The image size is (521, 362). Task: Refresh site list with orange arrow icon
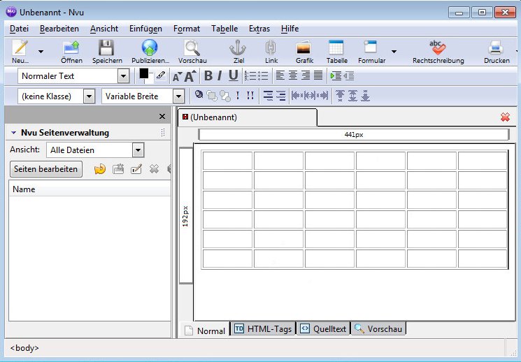[x=100, y=169]
